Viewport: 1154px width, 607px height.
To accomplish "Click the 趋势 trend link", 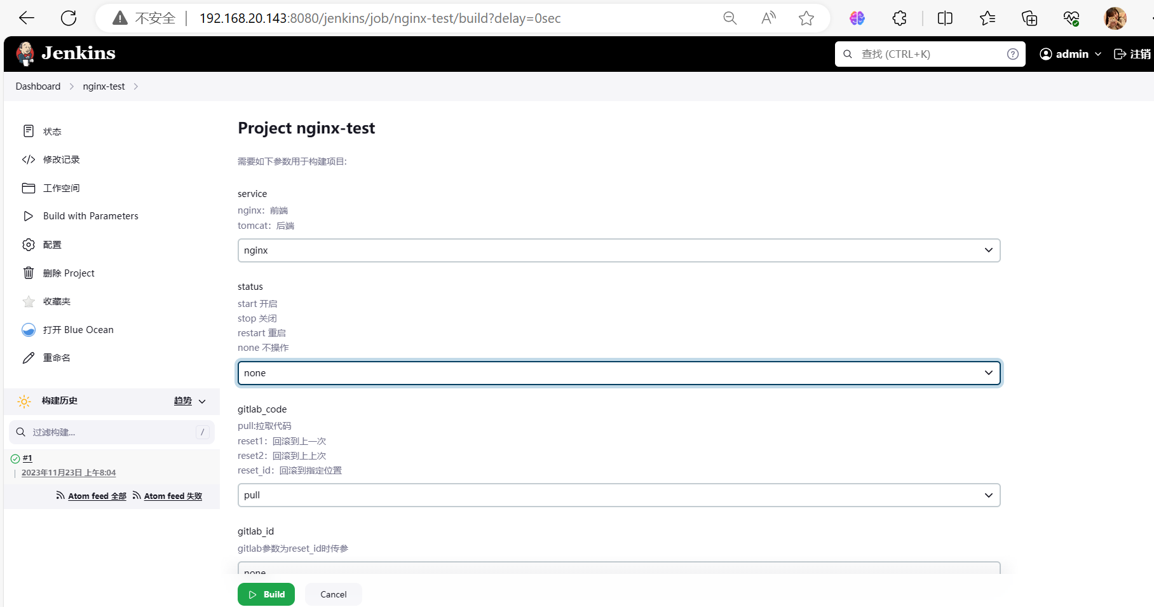I will pos(183,400).
